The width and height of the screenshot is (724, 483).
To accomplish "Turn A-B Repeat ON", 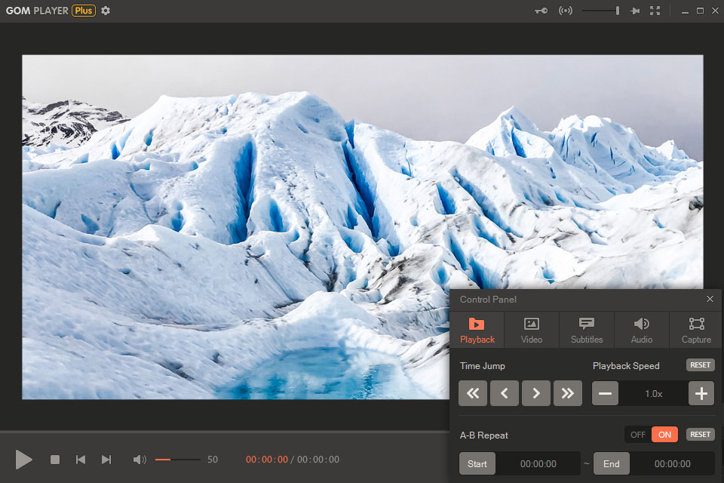I will point(665,435).
